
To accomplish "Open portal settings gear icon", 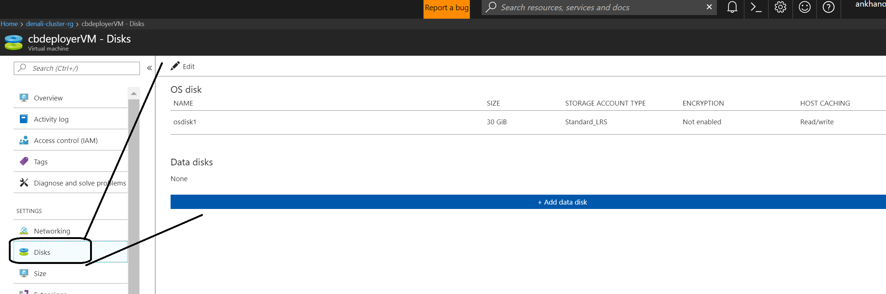I will [780, 7].
